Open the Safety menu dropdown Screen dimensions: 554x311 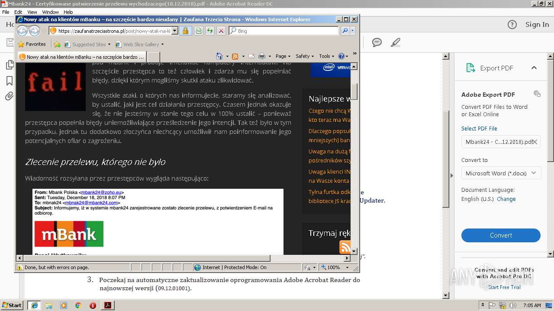305,56
